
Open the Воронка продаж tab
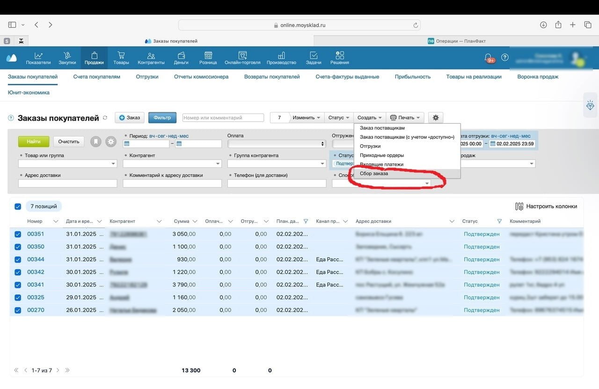tap(538, 77)
